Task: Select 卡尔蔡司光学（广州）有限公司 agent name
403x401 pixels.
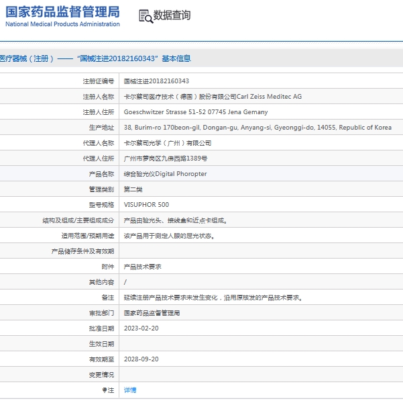Action: coord(168,143)
